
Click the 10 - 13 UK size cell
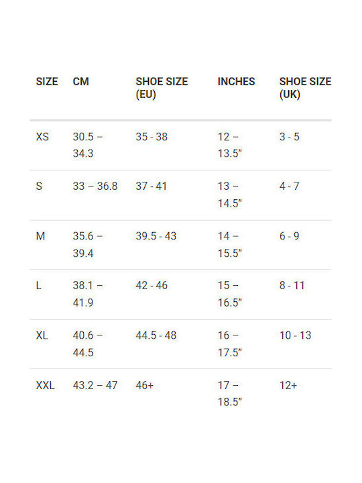pos(295,335)
